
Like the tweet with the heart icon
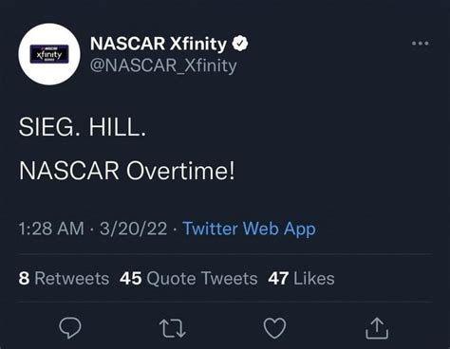pos(274,328)
